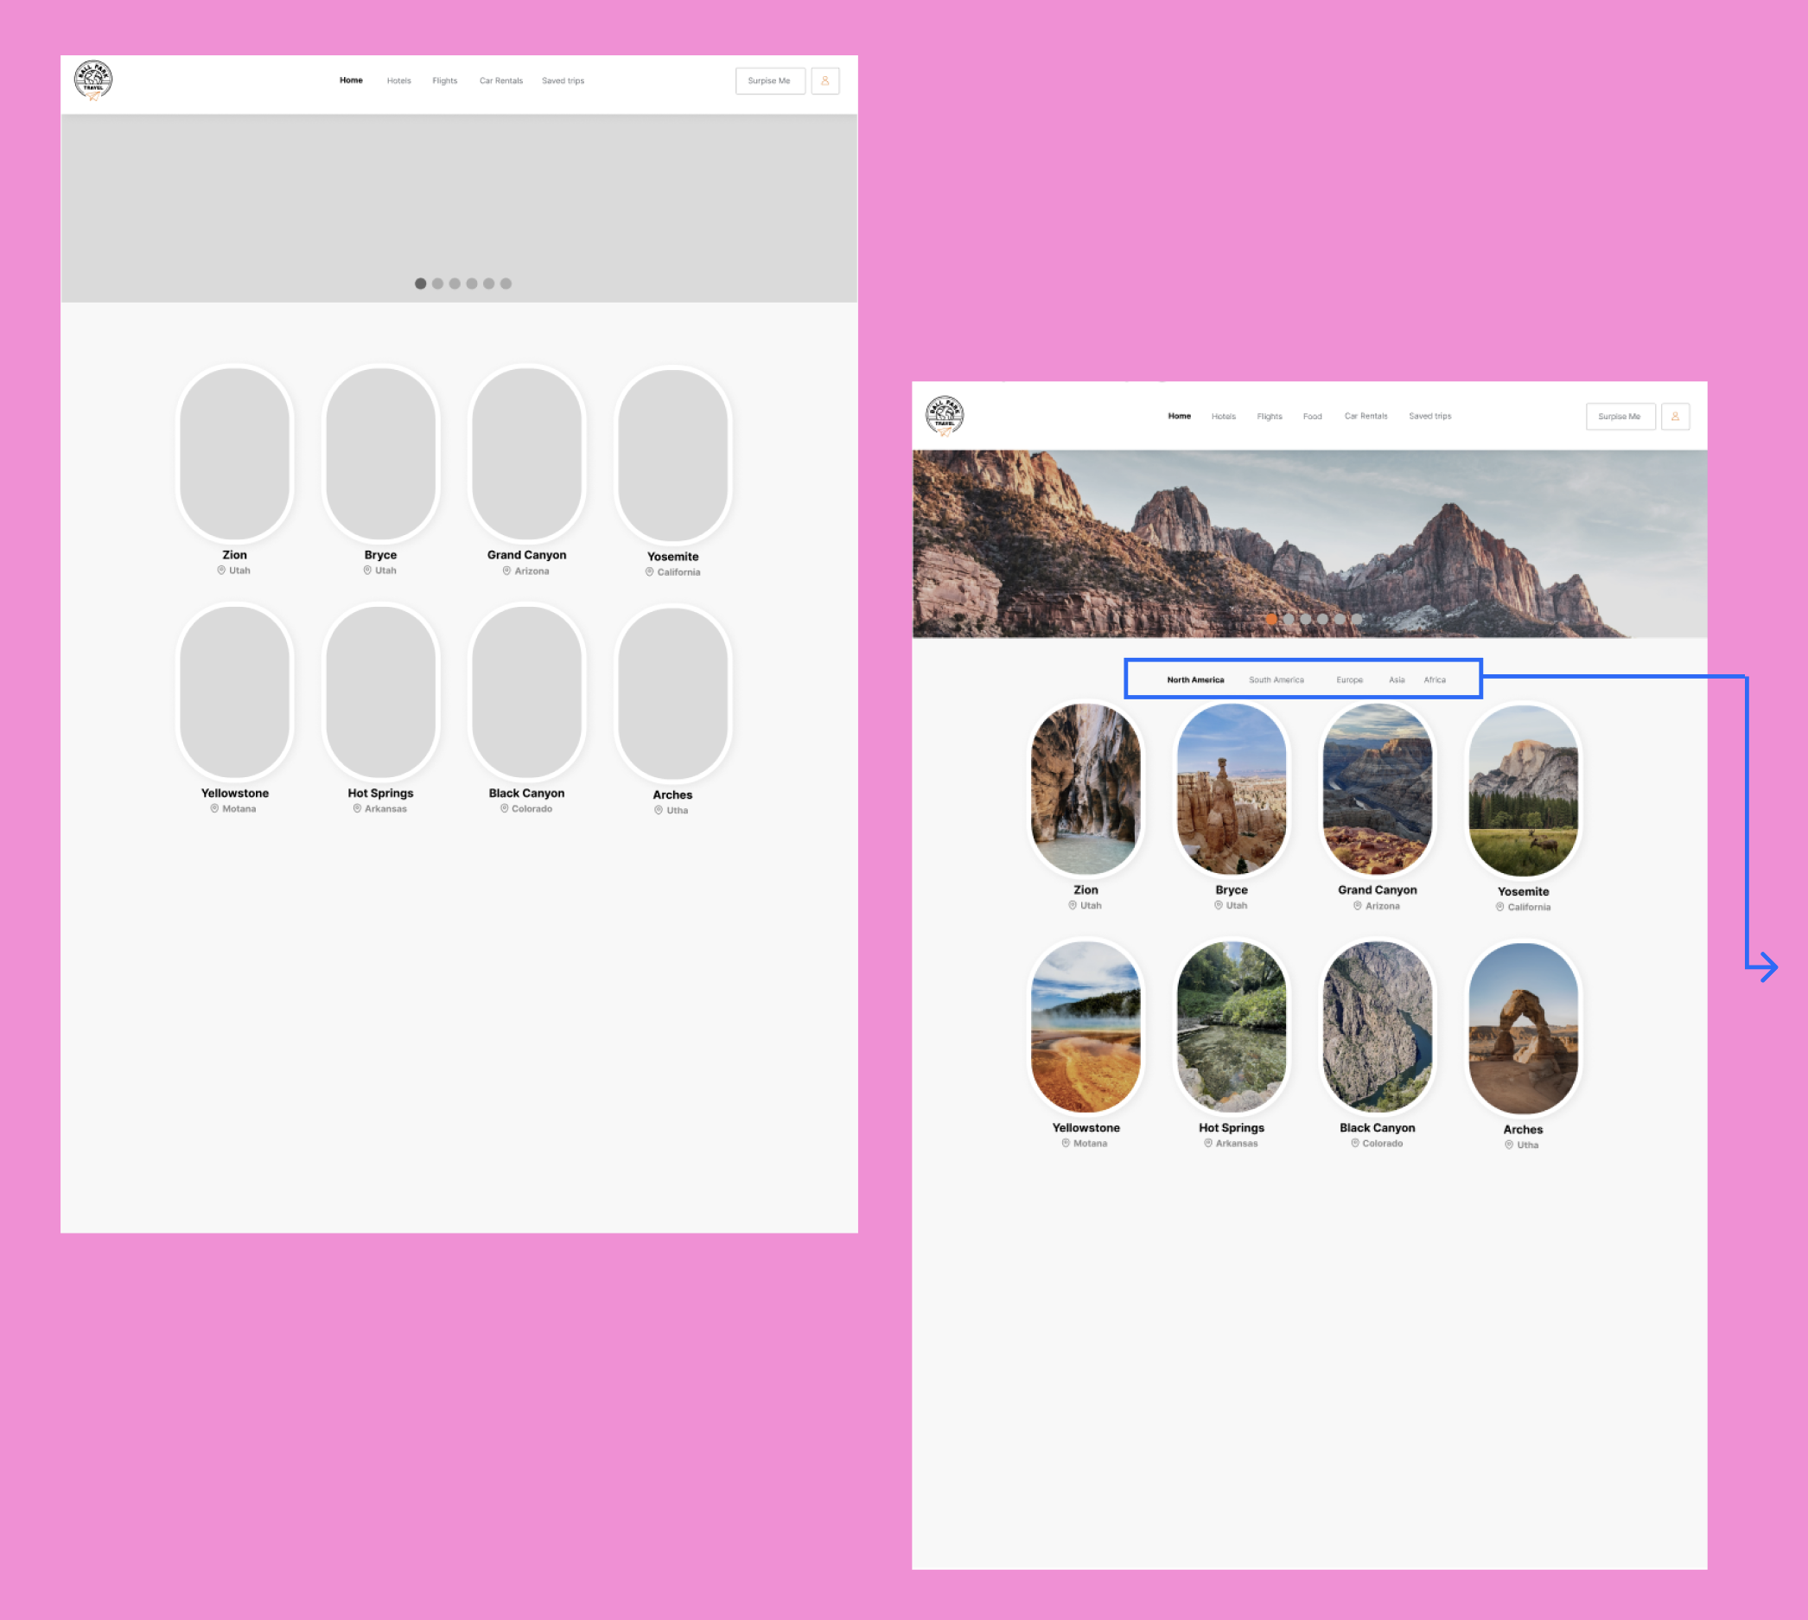This screenshot has height=1620, width=1808.
Task: Click the profile icon in wireframe header
Action: [x=824, y=81]
